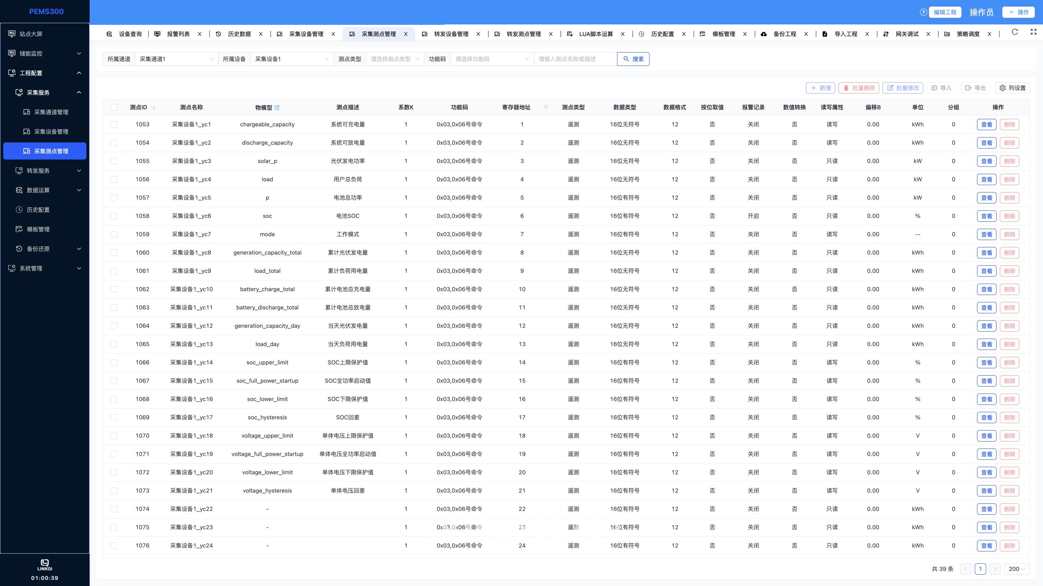Select 采集测点管理 in the sidebar
The width and height of the screenshot is (1043, 586).
pos(45,151)
